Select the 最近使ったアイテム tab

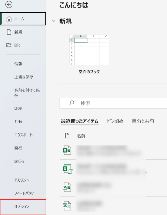point(80,121)
